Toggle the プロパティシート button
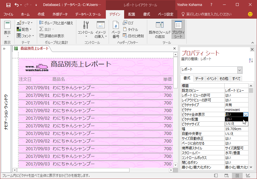This screenshot has height=179, width=257. click(178, 29)
